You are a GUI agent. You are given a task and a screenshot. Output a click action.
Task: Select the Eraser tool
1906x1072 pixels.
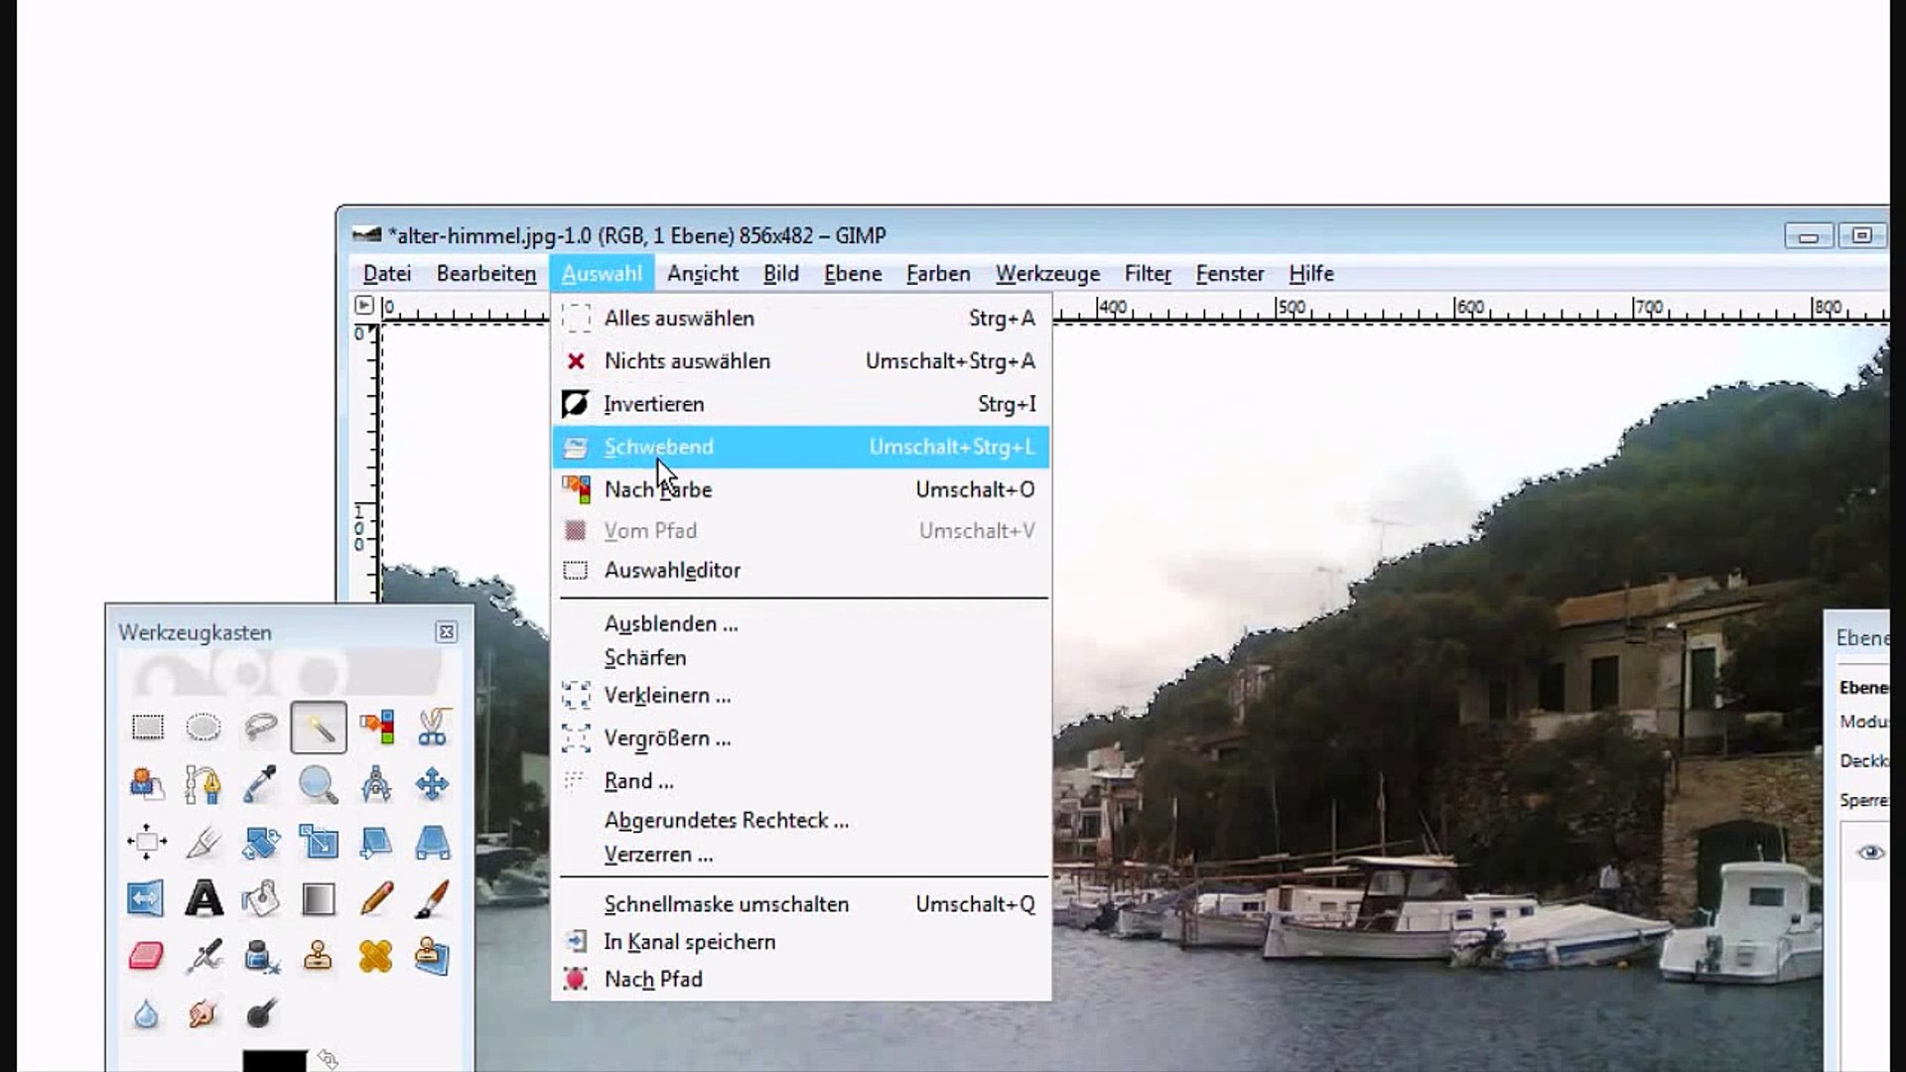click(x=147, y=956)
